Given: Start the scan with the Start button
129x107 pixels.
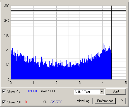Looking at the screenshot, I should pos(116,91).
